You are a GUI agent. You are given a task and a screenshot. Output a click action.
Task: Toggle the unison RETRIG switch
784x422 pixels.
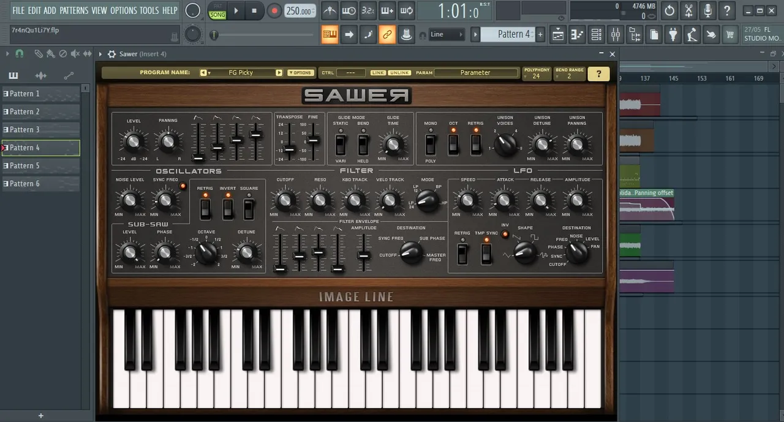pyautogui.click(x=475, y=145)
